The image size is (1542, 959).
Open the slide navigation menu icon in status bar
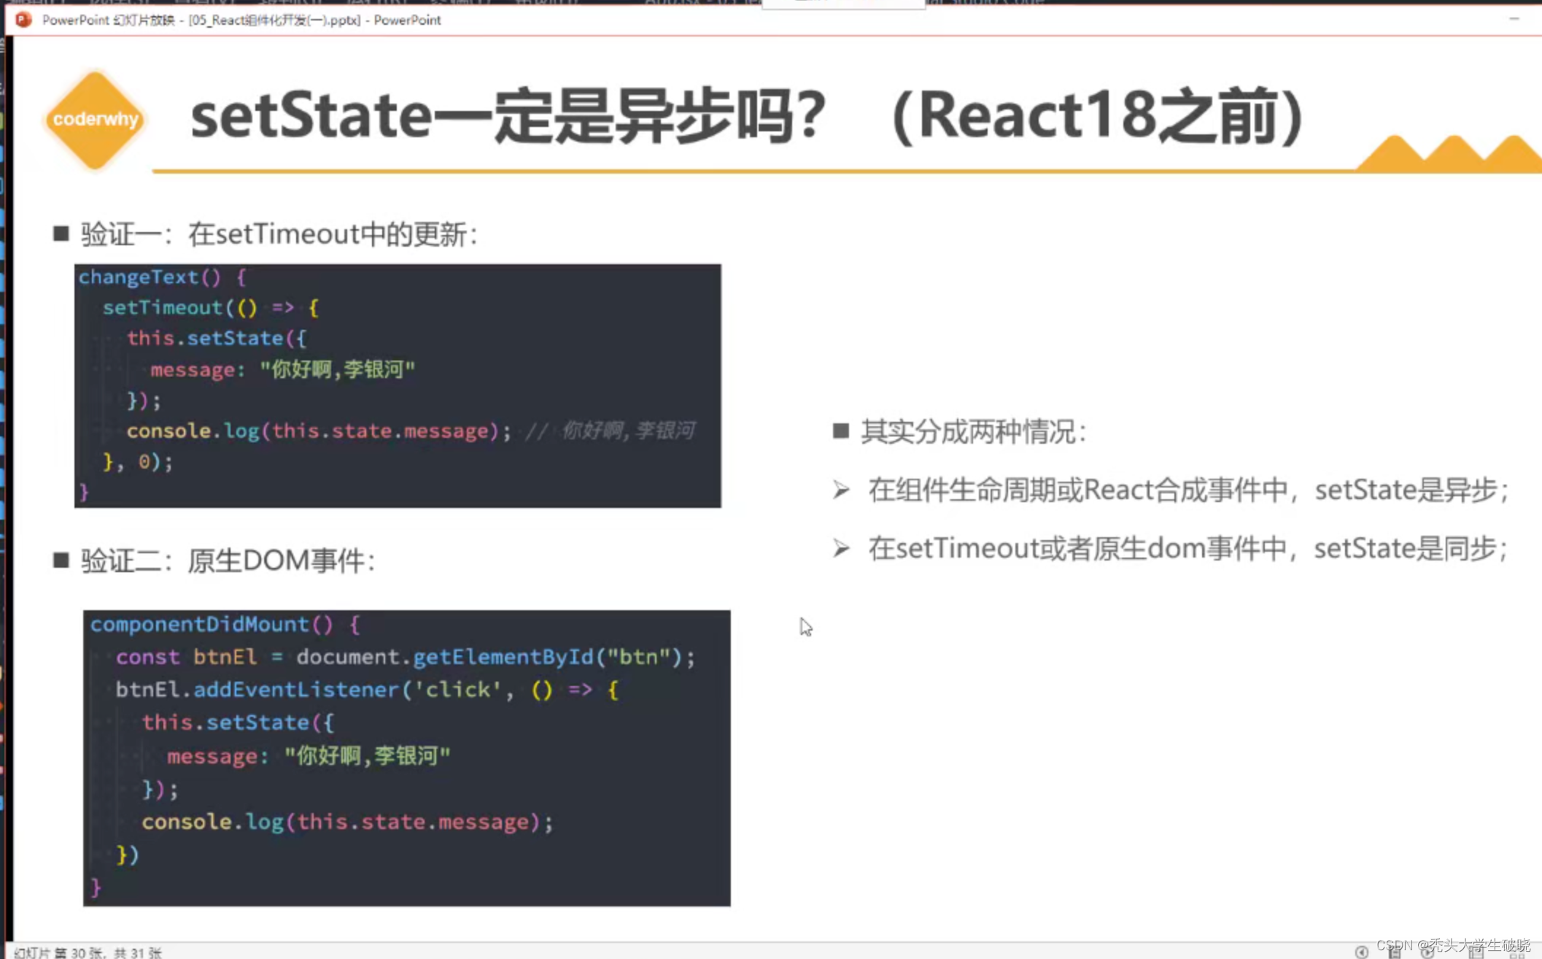[x=1395, y=952]
